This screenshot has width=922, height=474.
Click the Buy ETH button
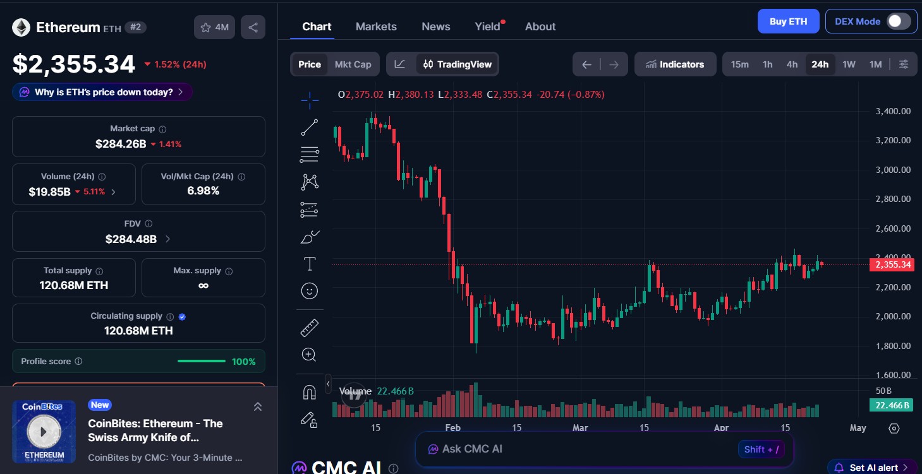click(x=788, y=21)
